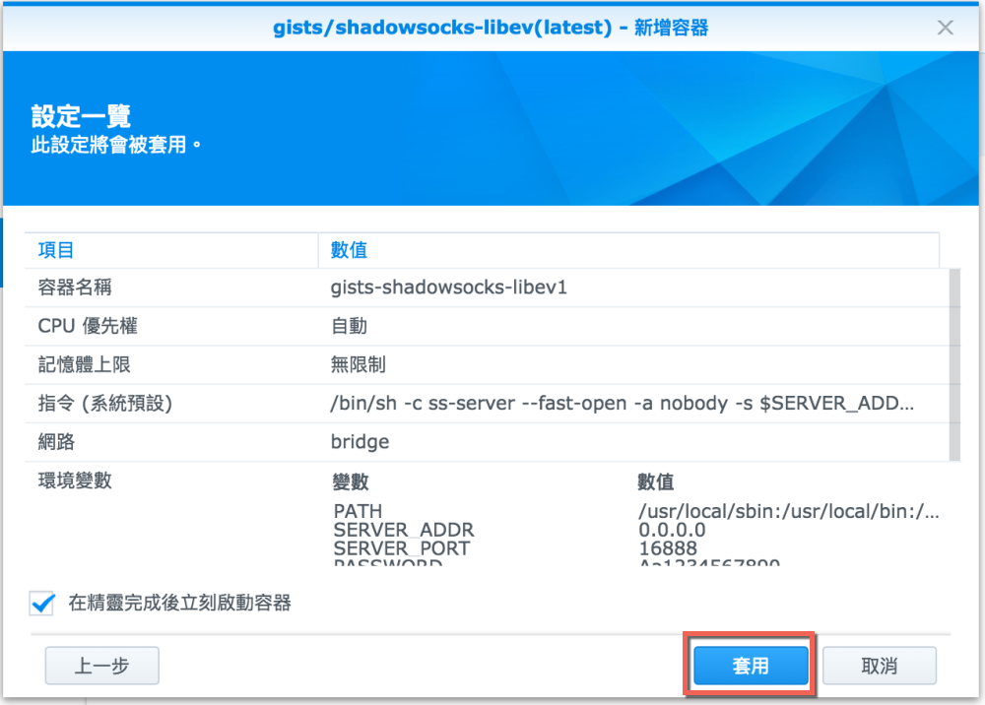Click the 自動 CPU priority value
The height and width of the screenshot is (705, 985).
349,326
